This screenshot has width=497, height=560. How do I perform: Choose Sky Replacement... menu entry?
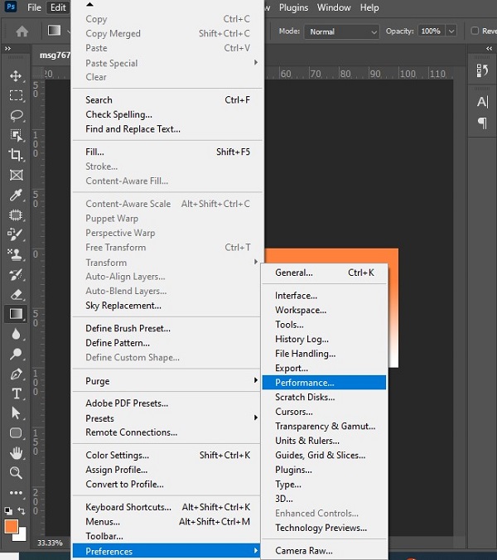pos(166,306)
